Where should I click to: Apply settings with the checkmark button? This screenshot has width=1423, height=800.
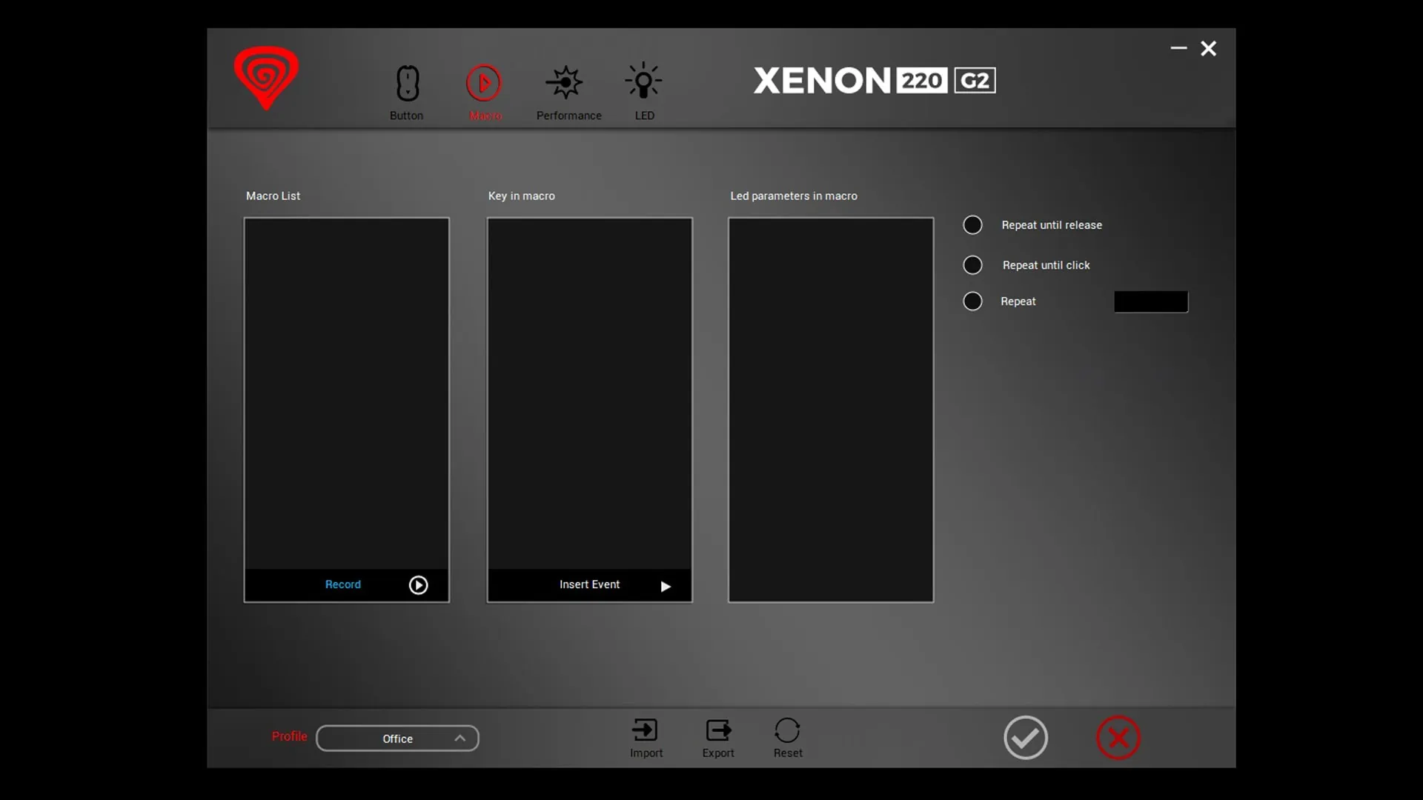pos(1026,738)
